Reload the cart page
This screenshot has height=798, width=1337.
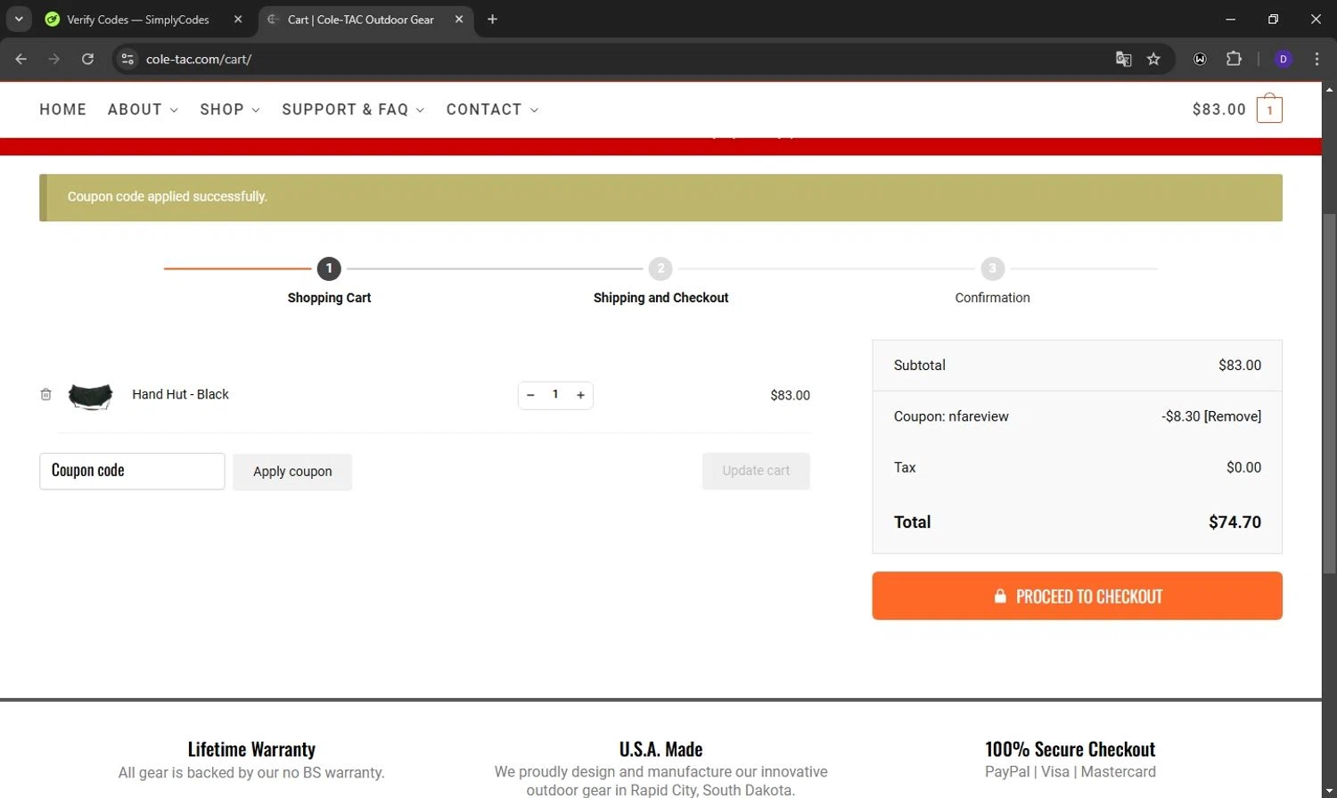87,59
